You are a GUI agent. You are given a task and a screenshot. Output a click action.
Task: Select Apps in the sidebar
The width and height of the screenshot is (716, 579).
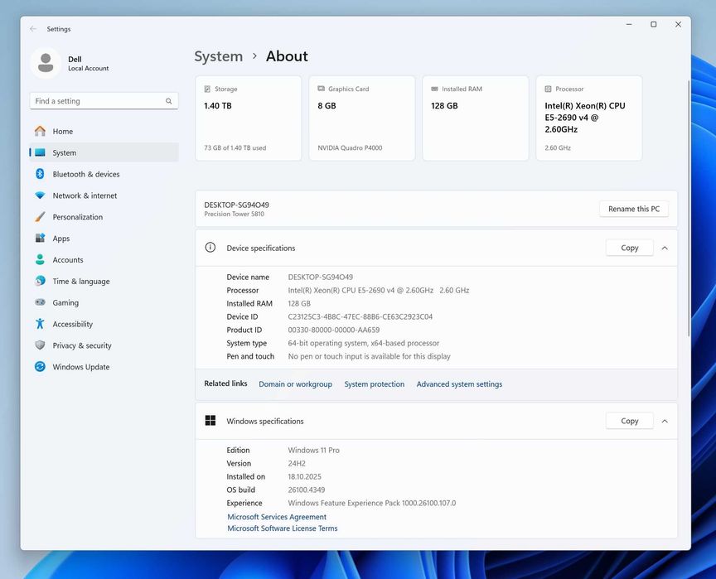(x=104, y=239)
